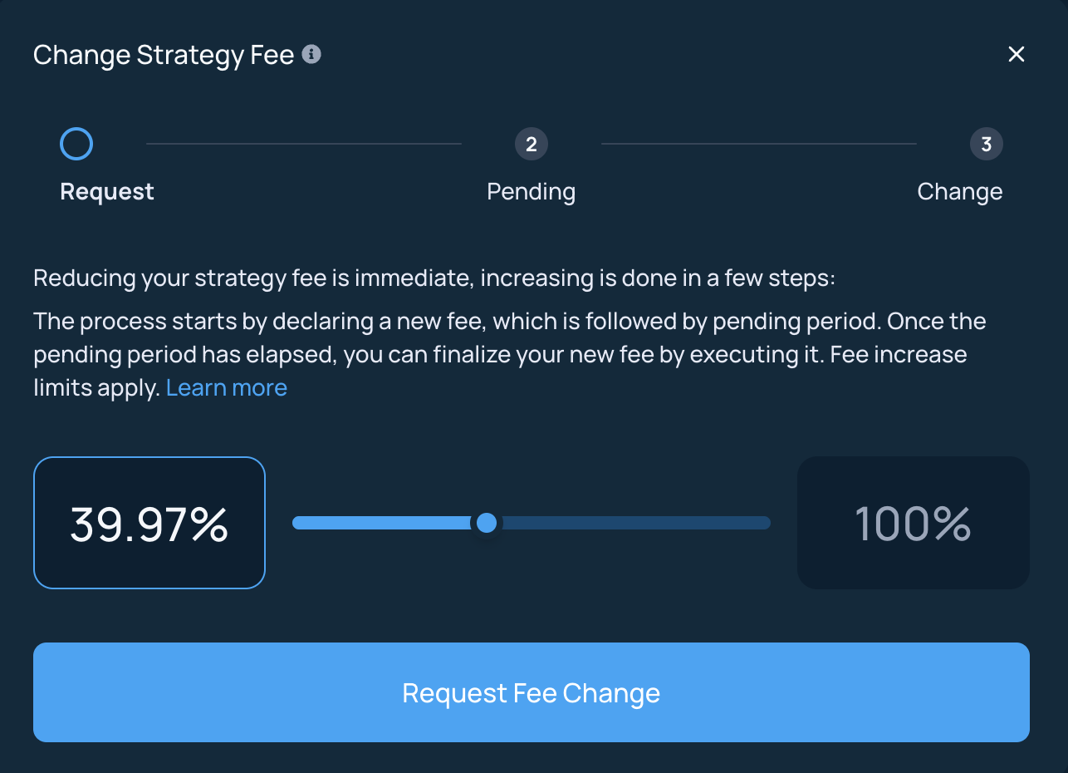The image size is (1068, 773).
Task: Click the step 3 numbered circle
Action: coord(987,144)
